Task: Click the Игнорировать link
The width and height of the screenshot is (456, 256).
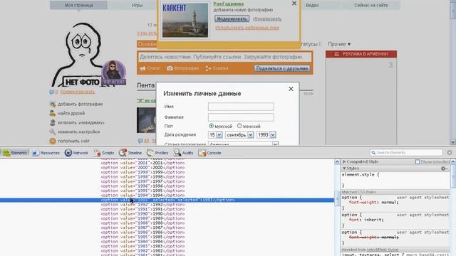Action: pos(267,19)
